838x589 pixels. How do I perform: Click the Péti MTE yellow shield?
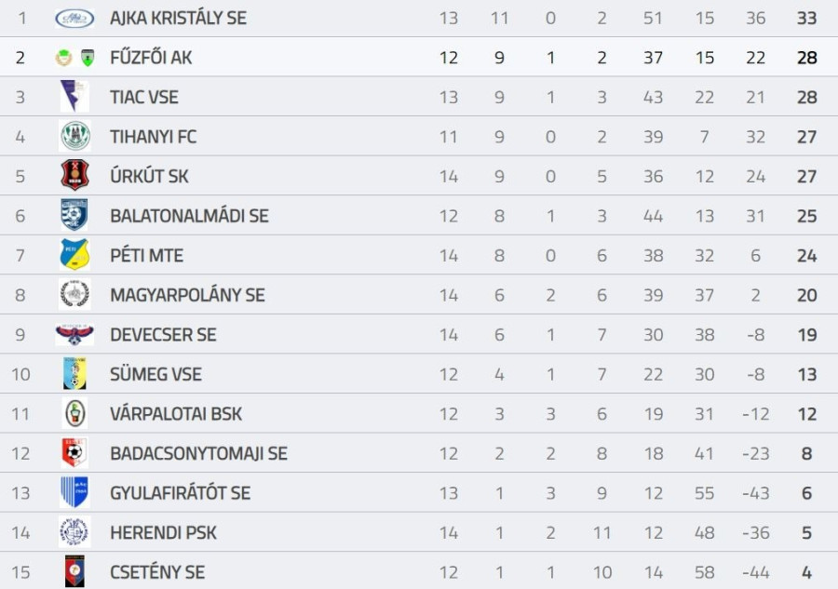(74, 255)
